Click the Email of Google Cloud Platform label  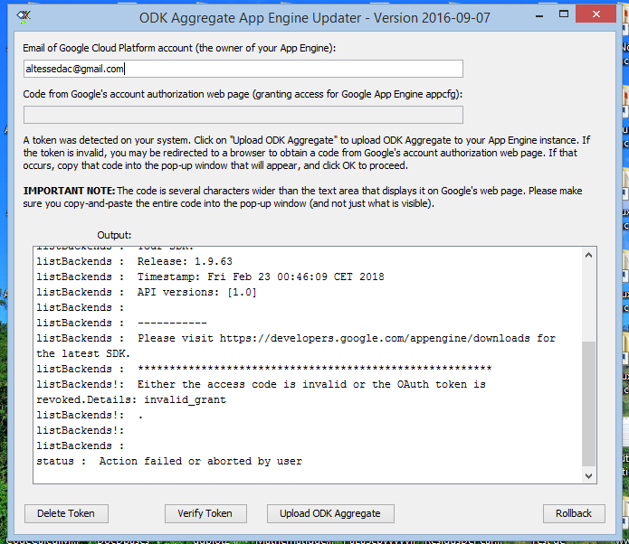179,48
